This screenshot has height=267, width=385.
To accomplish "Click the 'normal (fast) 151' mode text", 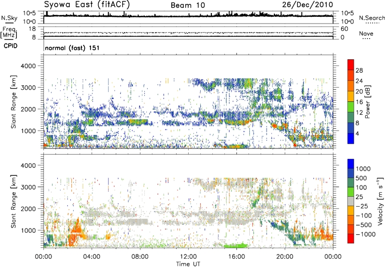I will (72, 48).
